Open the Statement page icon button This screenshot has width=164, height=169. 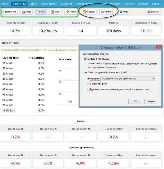pyautogui.click(x=3, y=12)
